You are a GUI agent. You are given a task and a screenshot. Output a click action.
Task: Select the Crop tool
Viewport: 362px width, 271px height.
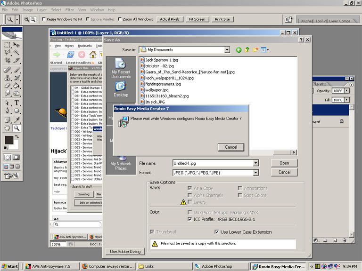8,60
